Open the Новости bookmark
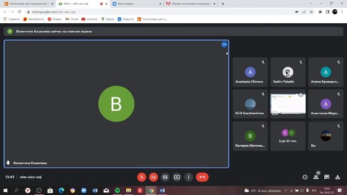Image resolution: width=347 pixels, height=195 pixels. pos(126,19)
